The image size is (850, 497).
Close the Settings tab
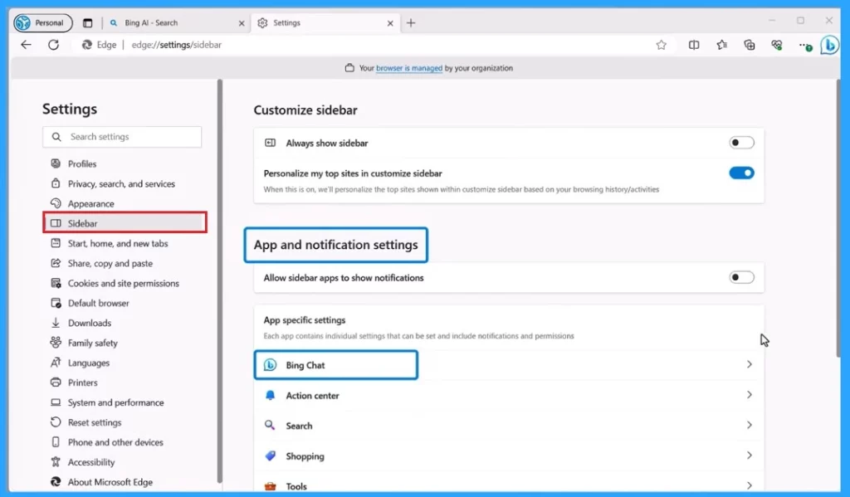click(x=390, y=23)
